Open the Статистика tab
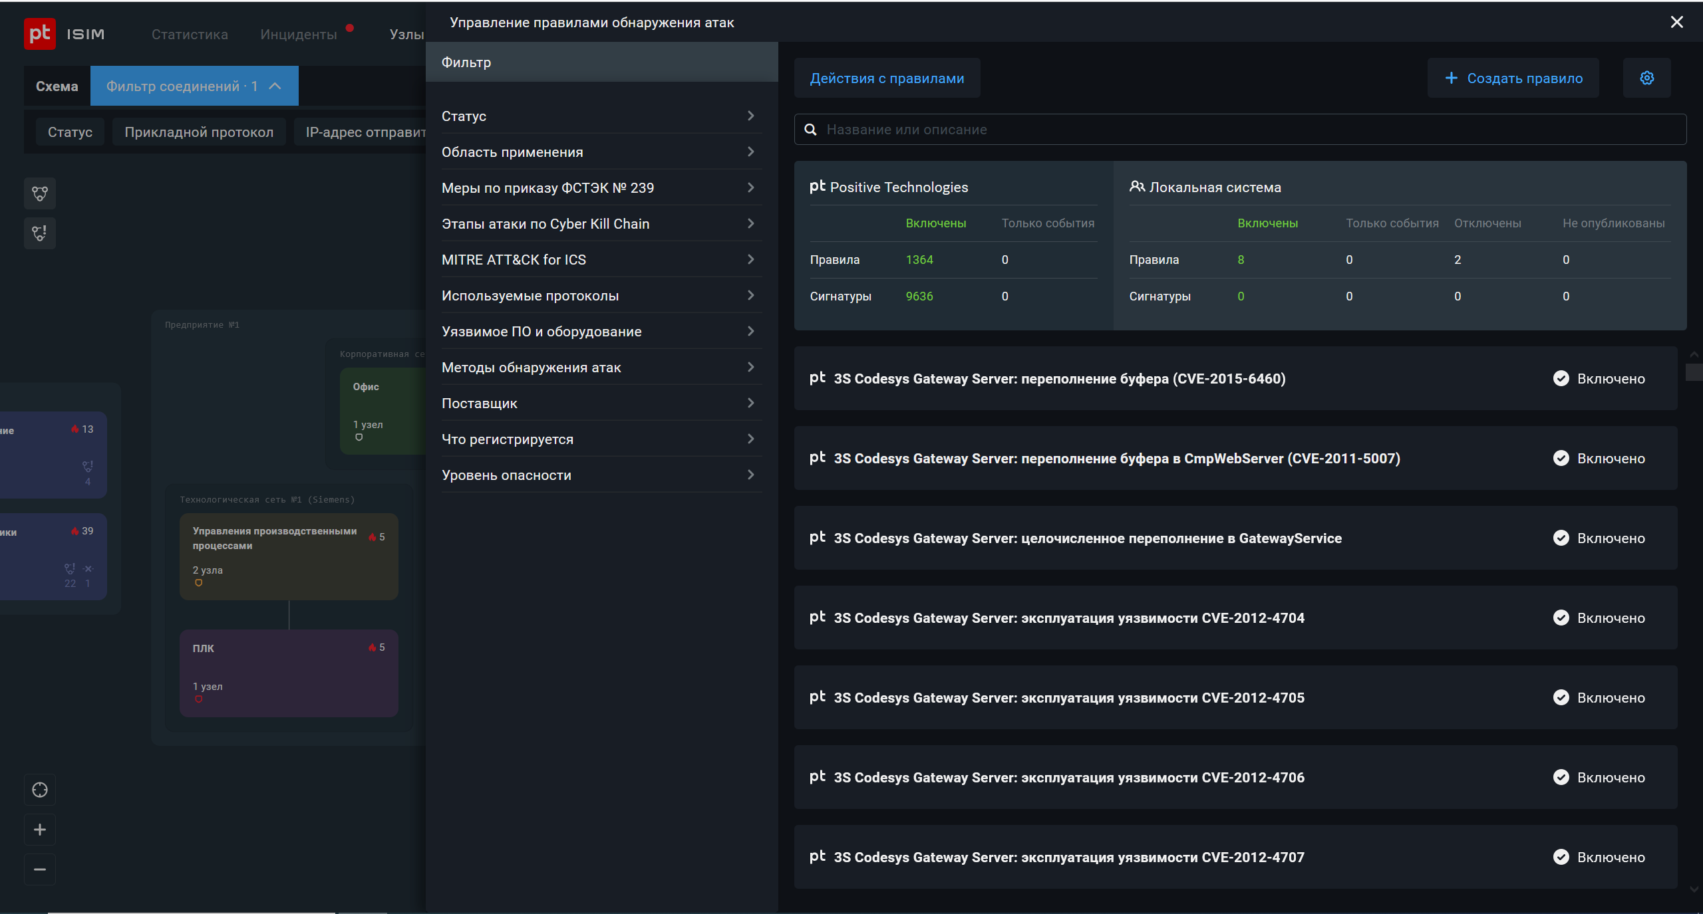1703x914 pixels. point(190,35)
